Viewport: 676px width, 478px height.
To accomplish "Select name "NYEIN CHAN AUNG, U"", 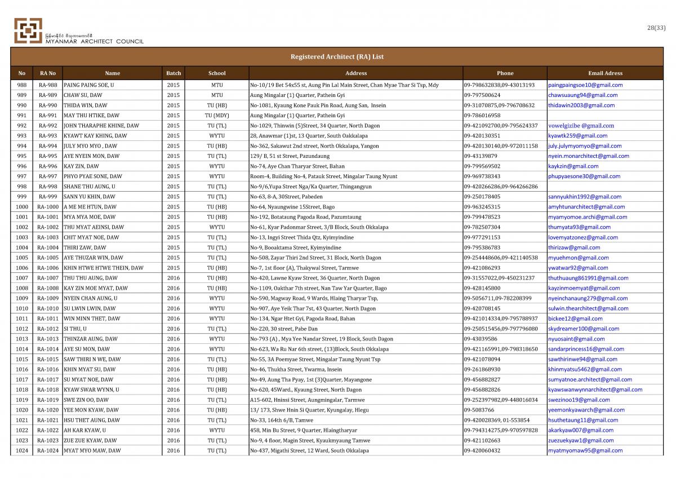I will click(x=90, y=298).
